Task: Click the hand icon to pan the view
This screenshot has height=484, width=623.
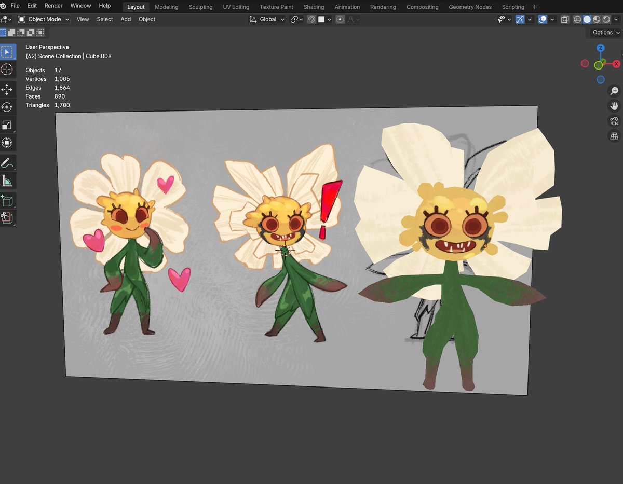Action: point(614,106)
